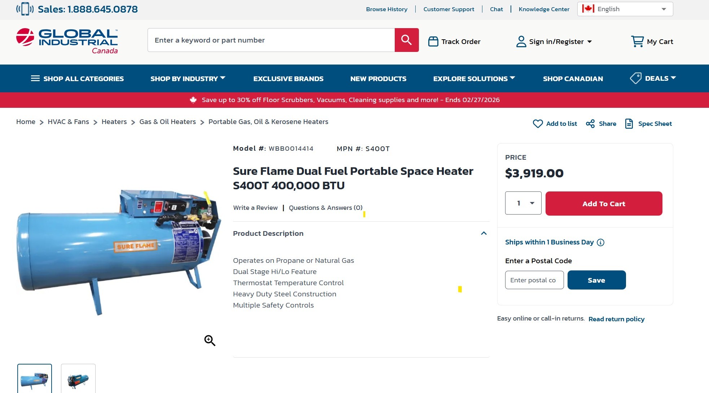
Task: Open the Knowledge Center link
Action: click(x=544, y=9)
